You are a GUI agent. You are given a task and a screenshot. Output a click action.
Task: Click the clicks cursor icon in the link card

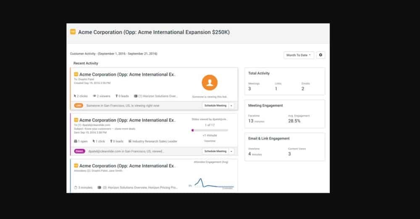point(75,96)
